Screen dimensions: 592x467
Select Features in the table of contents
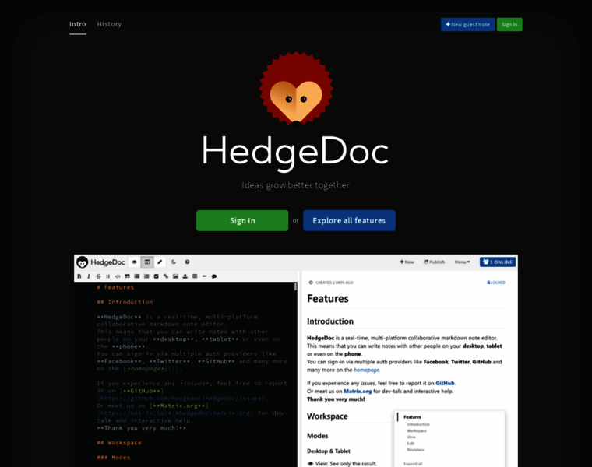[412, 417]
